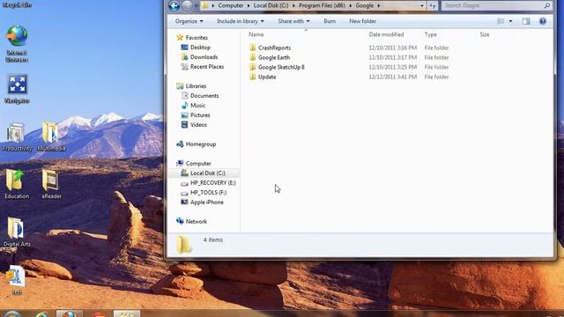Screen dimensions: 564x317
Task: Open the eReader desktop folder
Action: [x=51, y=185]
